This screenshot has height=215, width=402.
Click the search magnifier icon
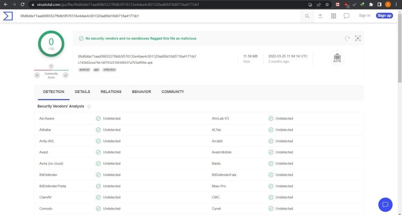[307, 16]
